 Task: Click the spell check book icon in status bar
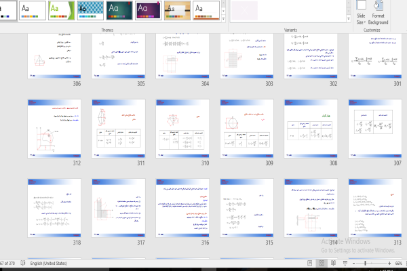tap(23, 263)
